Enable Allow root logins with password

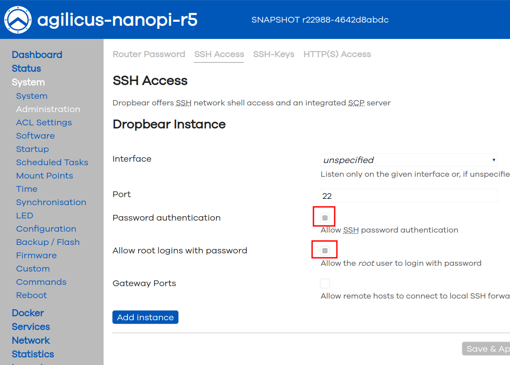tap(325, 251)
